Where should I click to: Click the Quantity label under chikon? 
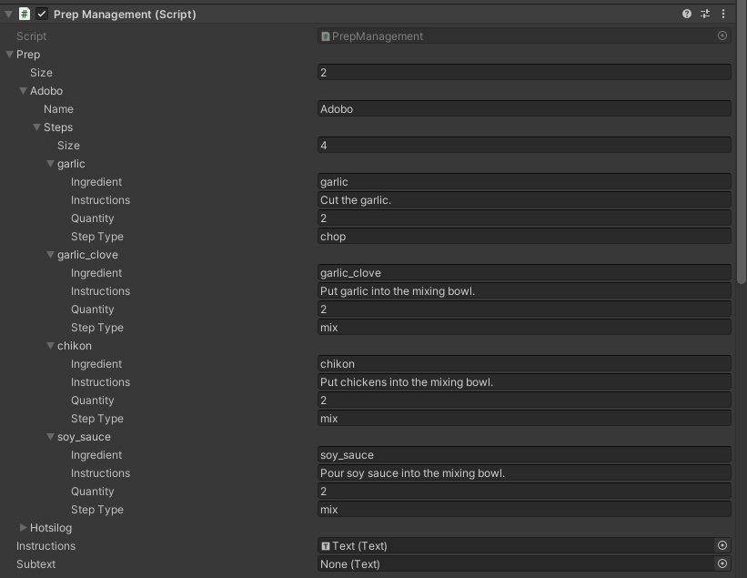(x=93, y=401)
